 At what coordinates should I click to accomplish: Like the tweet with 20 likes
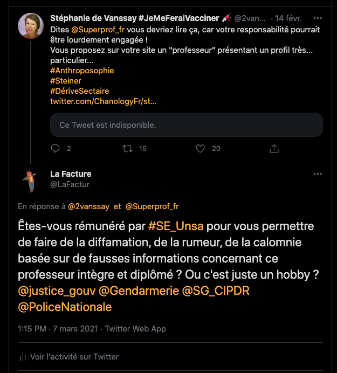pos(201,148)
